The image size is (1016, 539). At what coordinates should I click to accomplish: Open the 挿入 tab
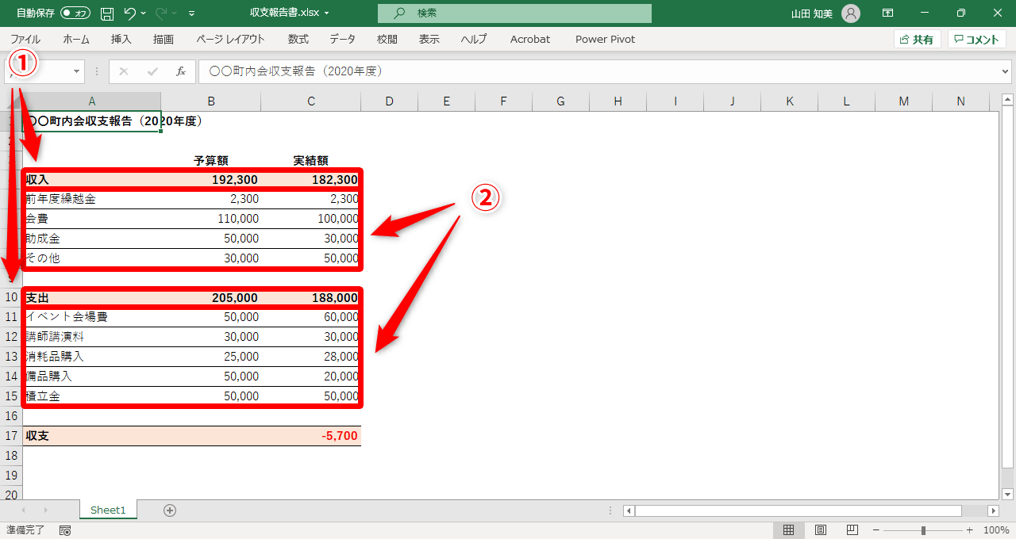point(121,39)
